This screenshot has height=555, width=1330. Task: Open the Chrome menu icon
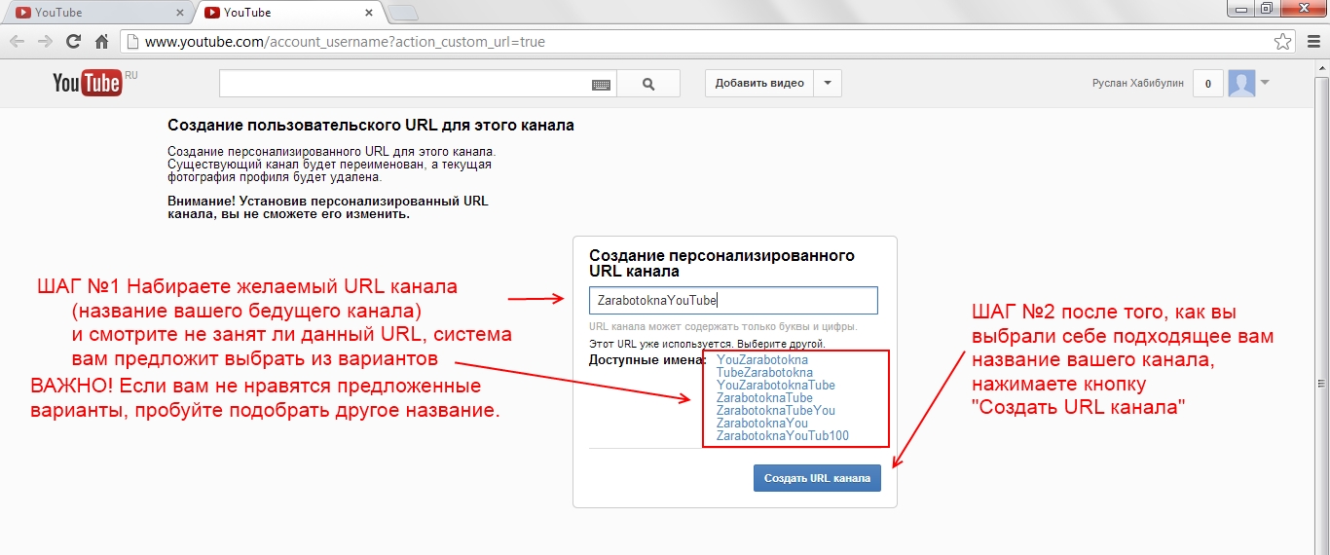[1312, 42]
